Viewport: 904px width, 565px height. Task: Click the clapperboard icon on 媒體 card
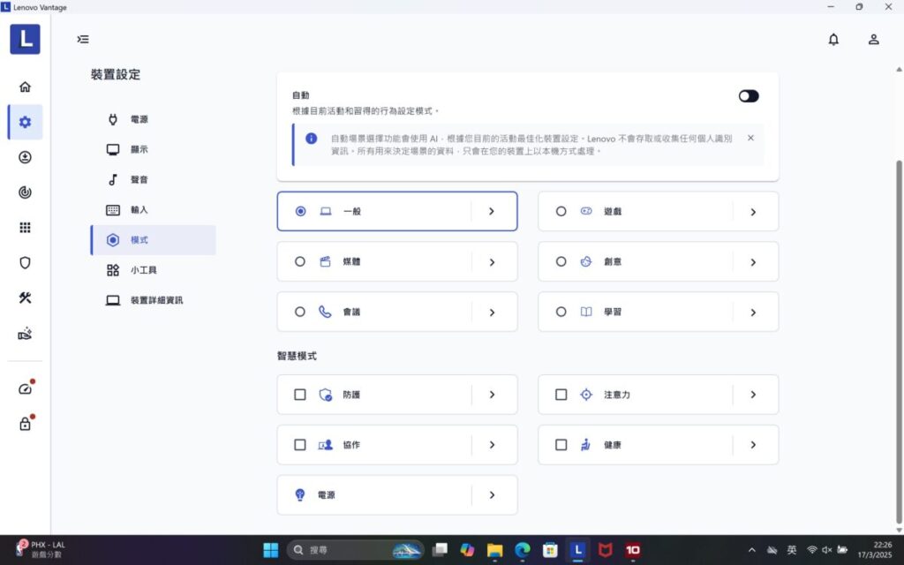325,261
